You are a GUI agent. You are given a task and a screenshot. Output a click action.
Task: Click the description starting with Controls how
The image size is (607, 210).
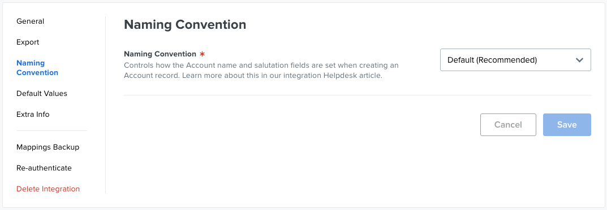261,70
